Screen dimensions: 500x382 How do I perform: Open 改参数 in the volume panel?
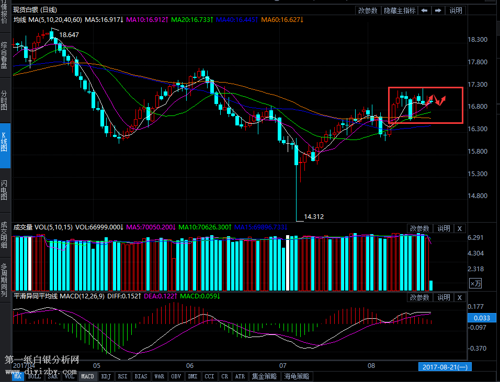click(419, 228)
